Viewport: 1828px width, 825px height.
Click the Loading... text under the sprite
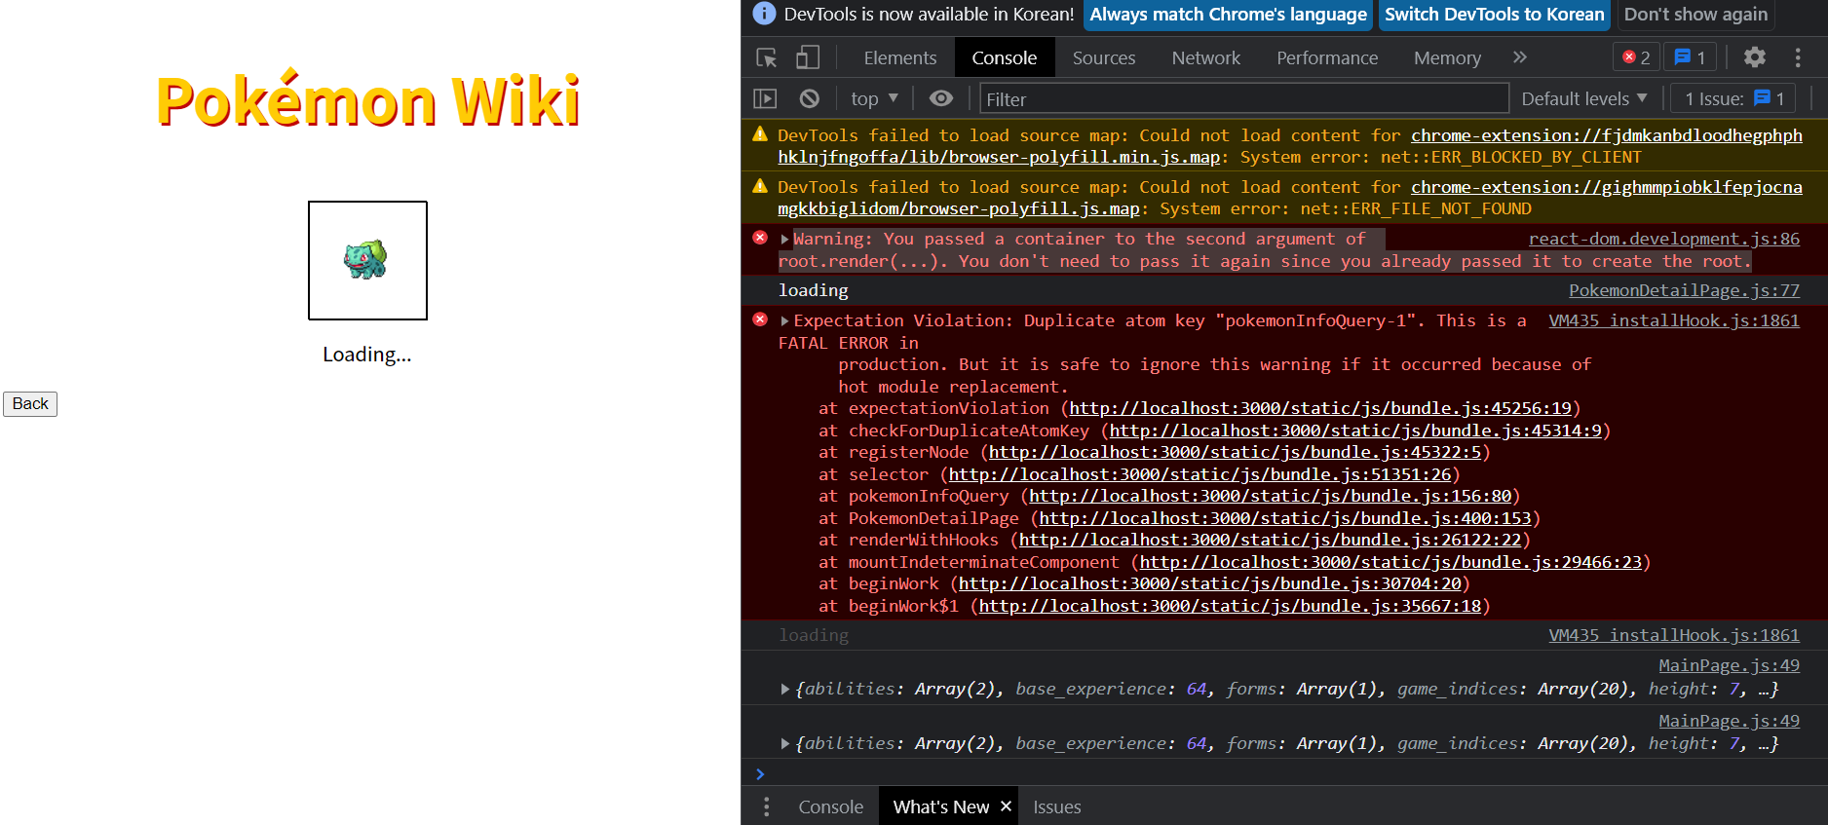coord(367,355)
